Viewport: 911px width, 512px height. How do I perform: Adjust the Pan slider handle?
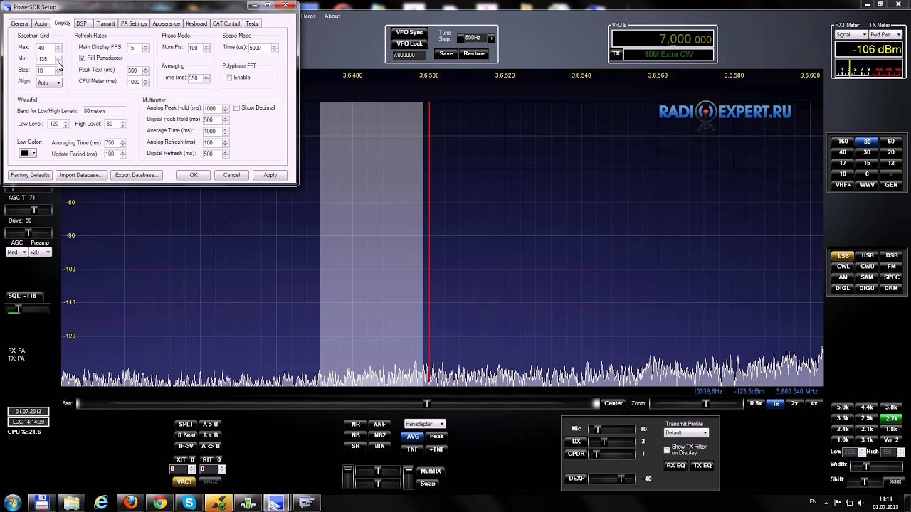pyautogui.click(x=427, y=403)
